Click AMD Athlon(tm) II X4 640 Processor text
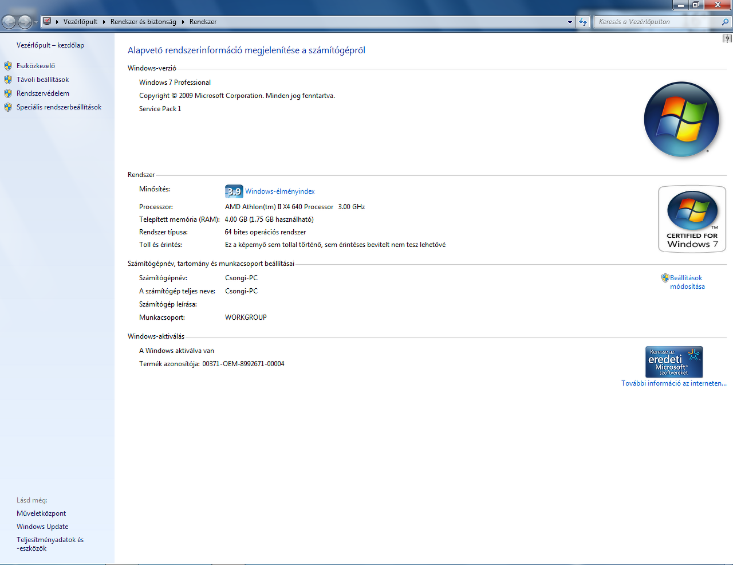 (279, 207)
